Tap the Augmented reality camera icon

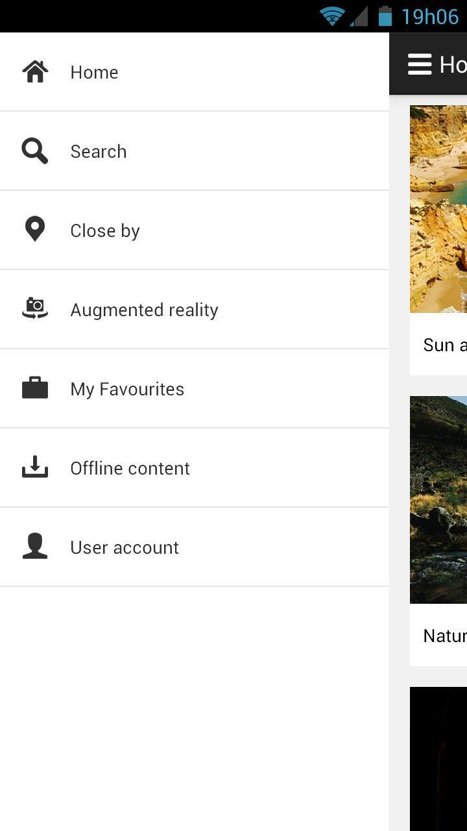click(34, 309)
